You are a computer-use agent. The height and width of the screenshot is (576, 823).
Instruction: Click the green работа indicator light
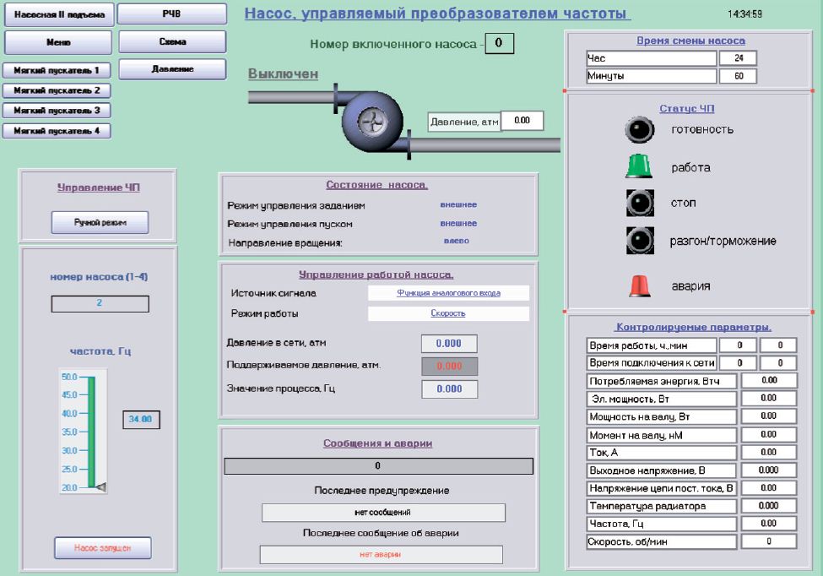click(x=639, y=166)
